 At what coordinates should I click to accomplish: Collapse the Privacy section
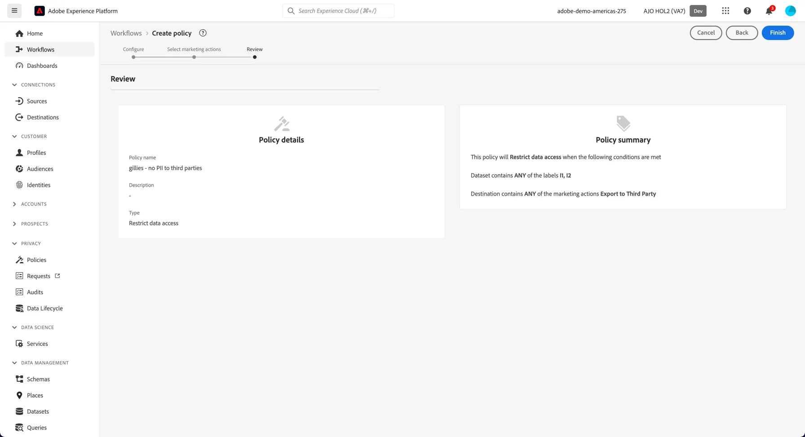pos(14,244)
